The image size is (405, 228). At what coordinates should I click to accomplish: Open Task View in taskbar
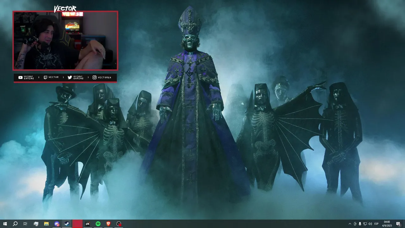click(x=25, y=224)
